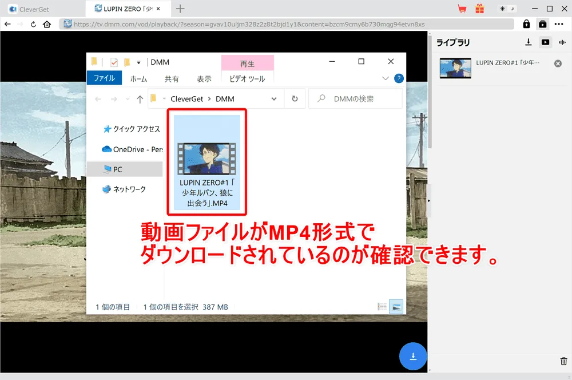572x380 pixels.
Task: Show audio items in library panel
Action: click(x=562, y=42)
